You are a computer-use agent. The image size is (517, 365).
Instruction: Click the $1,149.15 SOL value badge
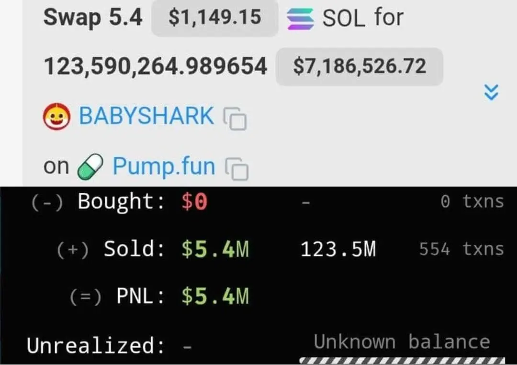[x=214, y=17]
